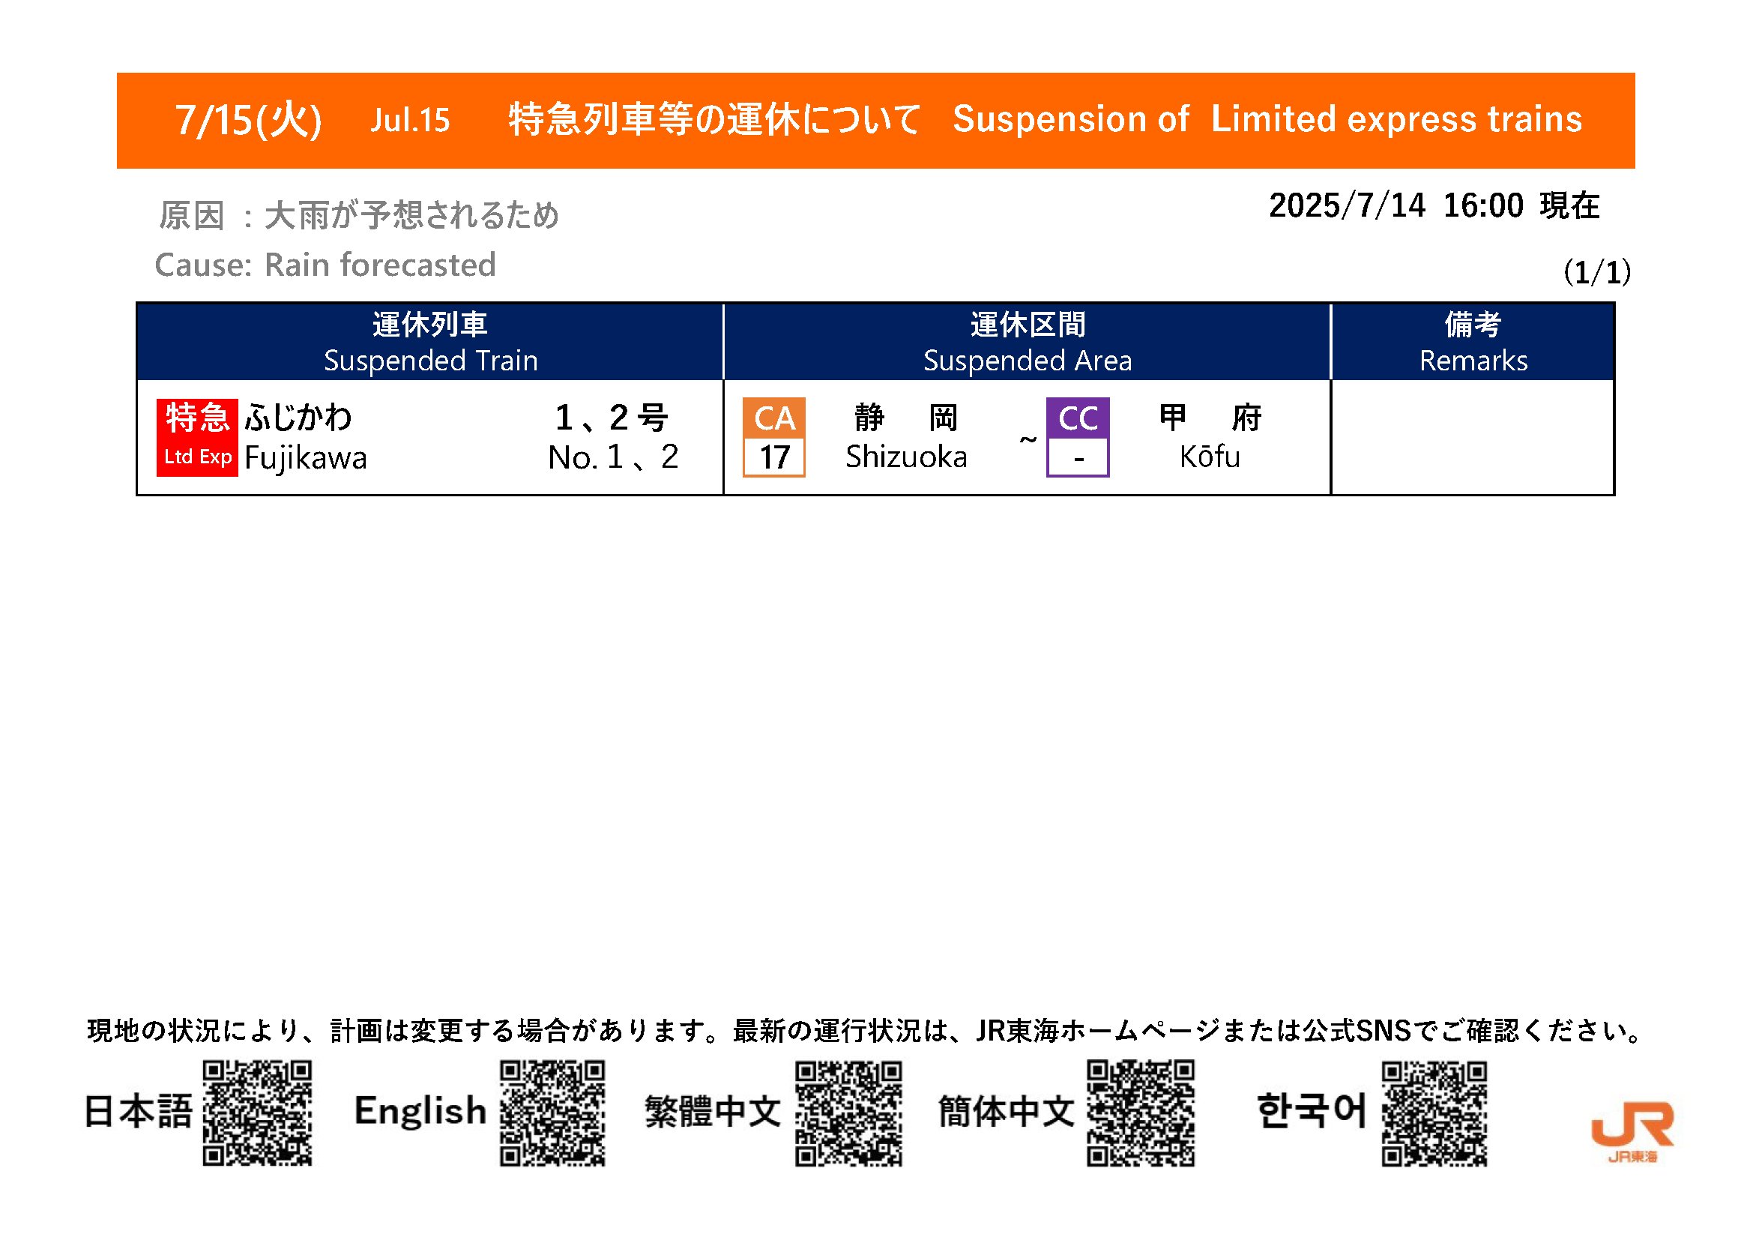Click the Suspended Train column header
This screenshot has height=1240, width=1753.
click(x=430, y=342)
